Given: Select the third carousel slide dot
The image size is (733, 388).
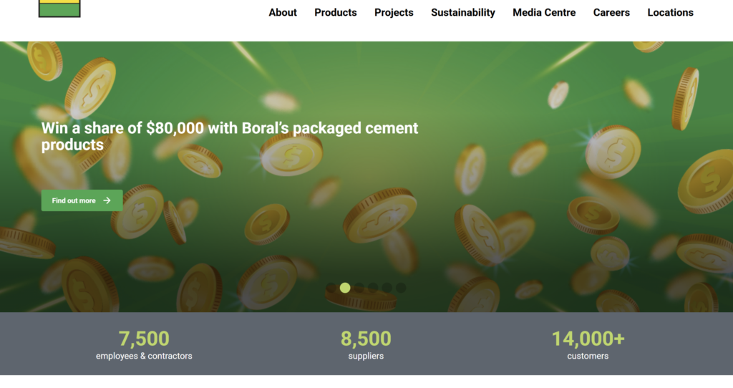Looking at the screenshot, I should pyautogui.click(x=359, y=288).
